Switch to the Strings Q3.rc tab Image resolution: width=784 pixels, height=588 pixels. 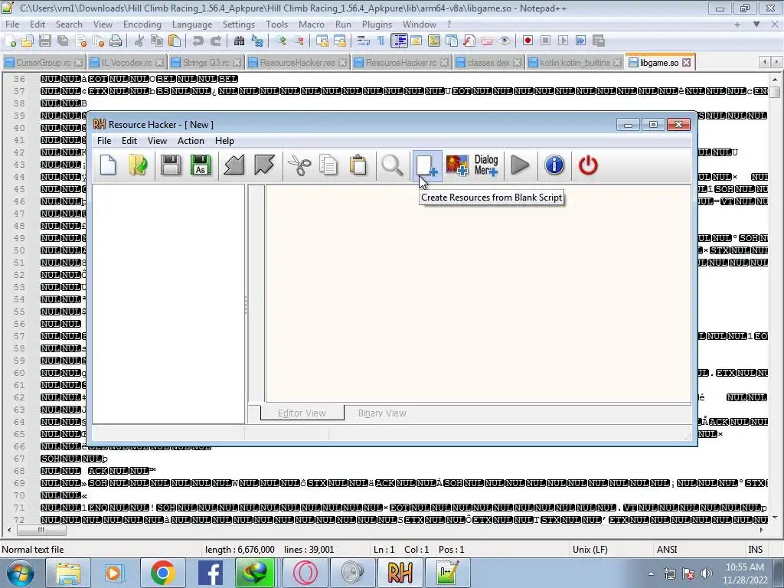(205, 63)
